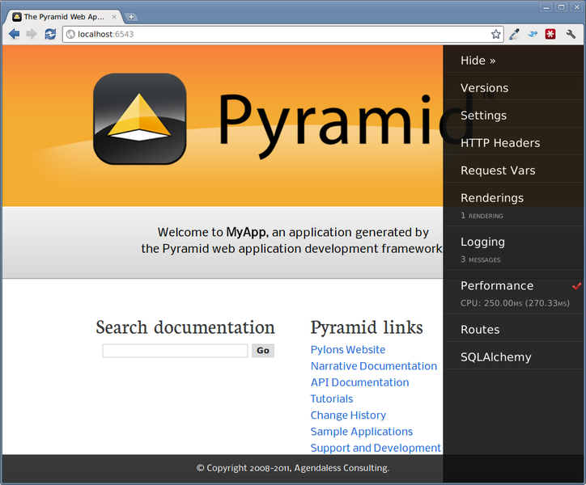Image resolution: width=586 pixels, height=485 pixels.
Task: Open the SQLAlchemy panel
Action: pyautogui.click(x=495, y=357)
